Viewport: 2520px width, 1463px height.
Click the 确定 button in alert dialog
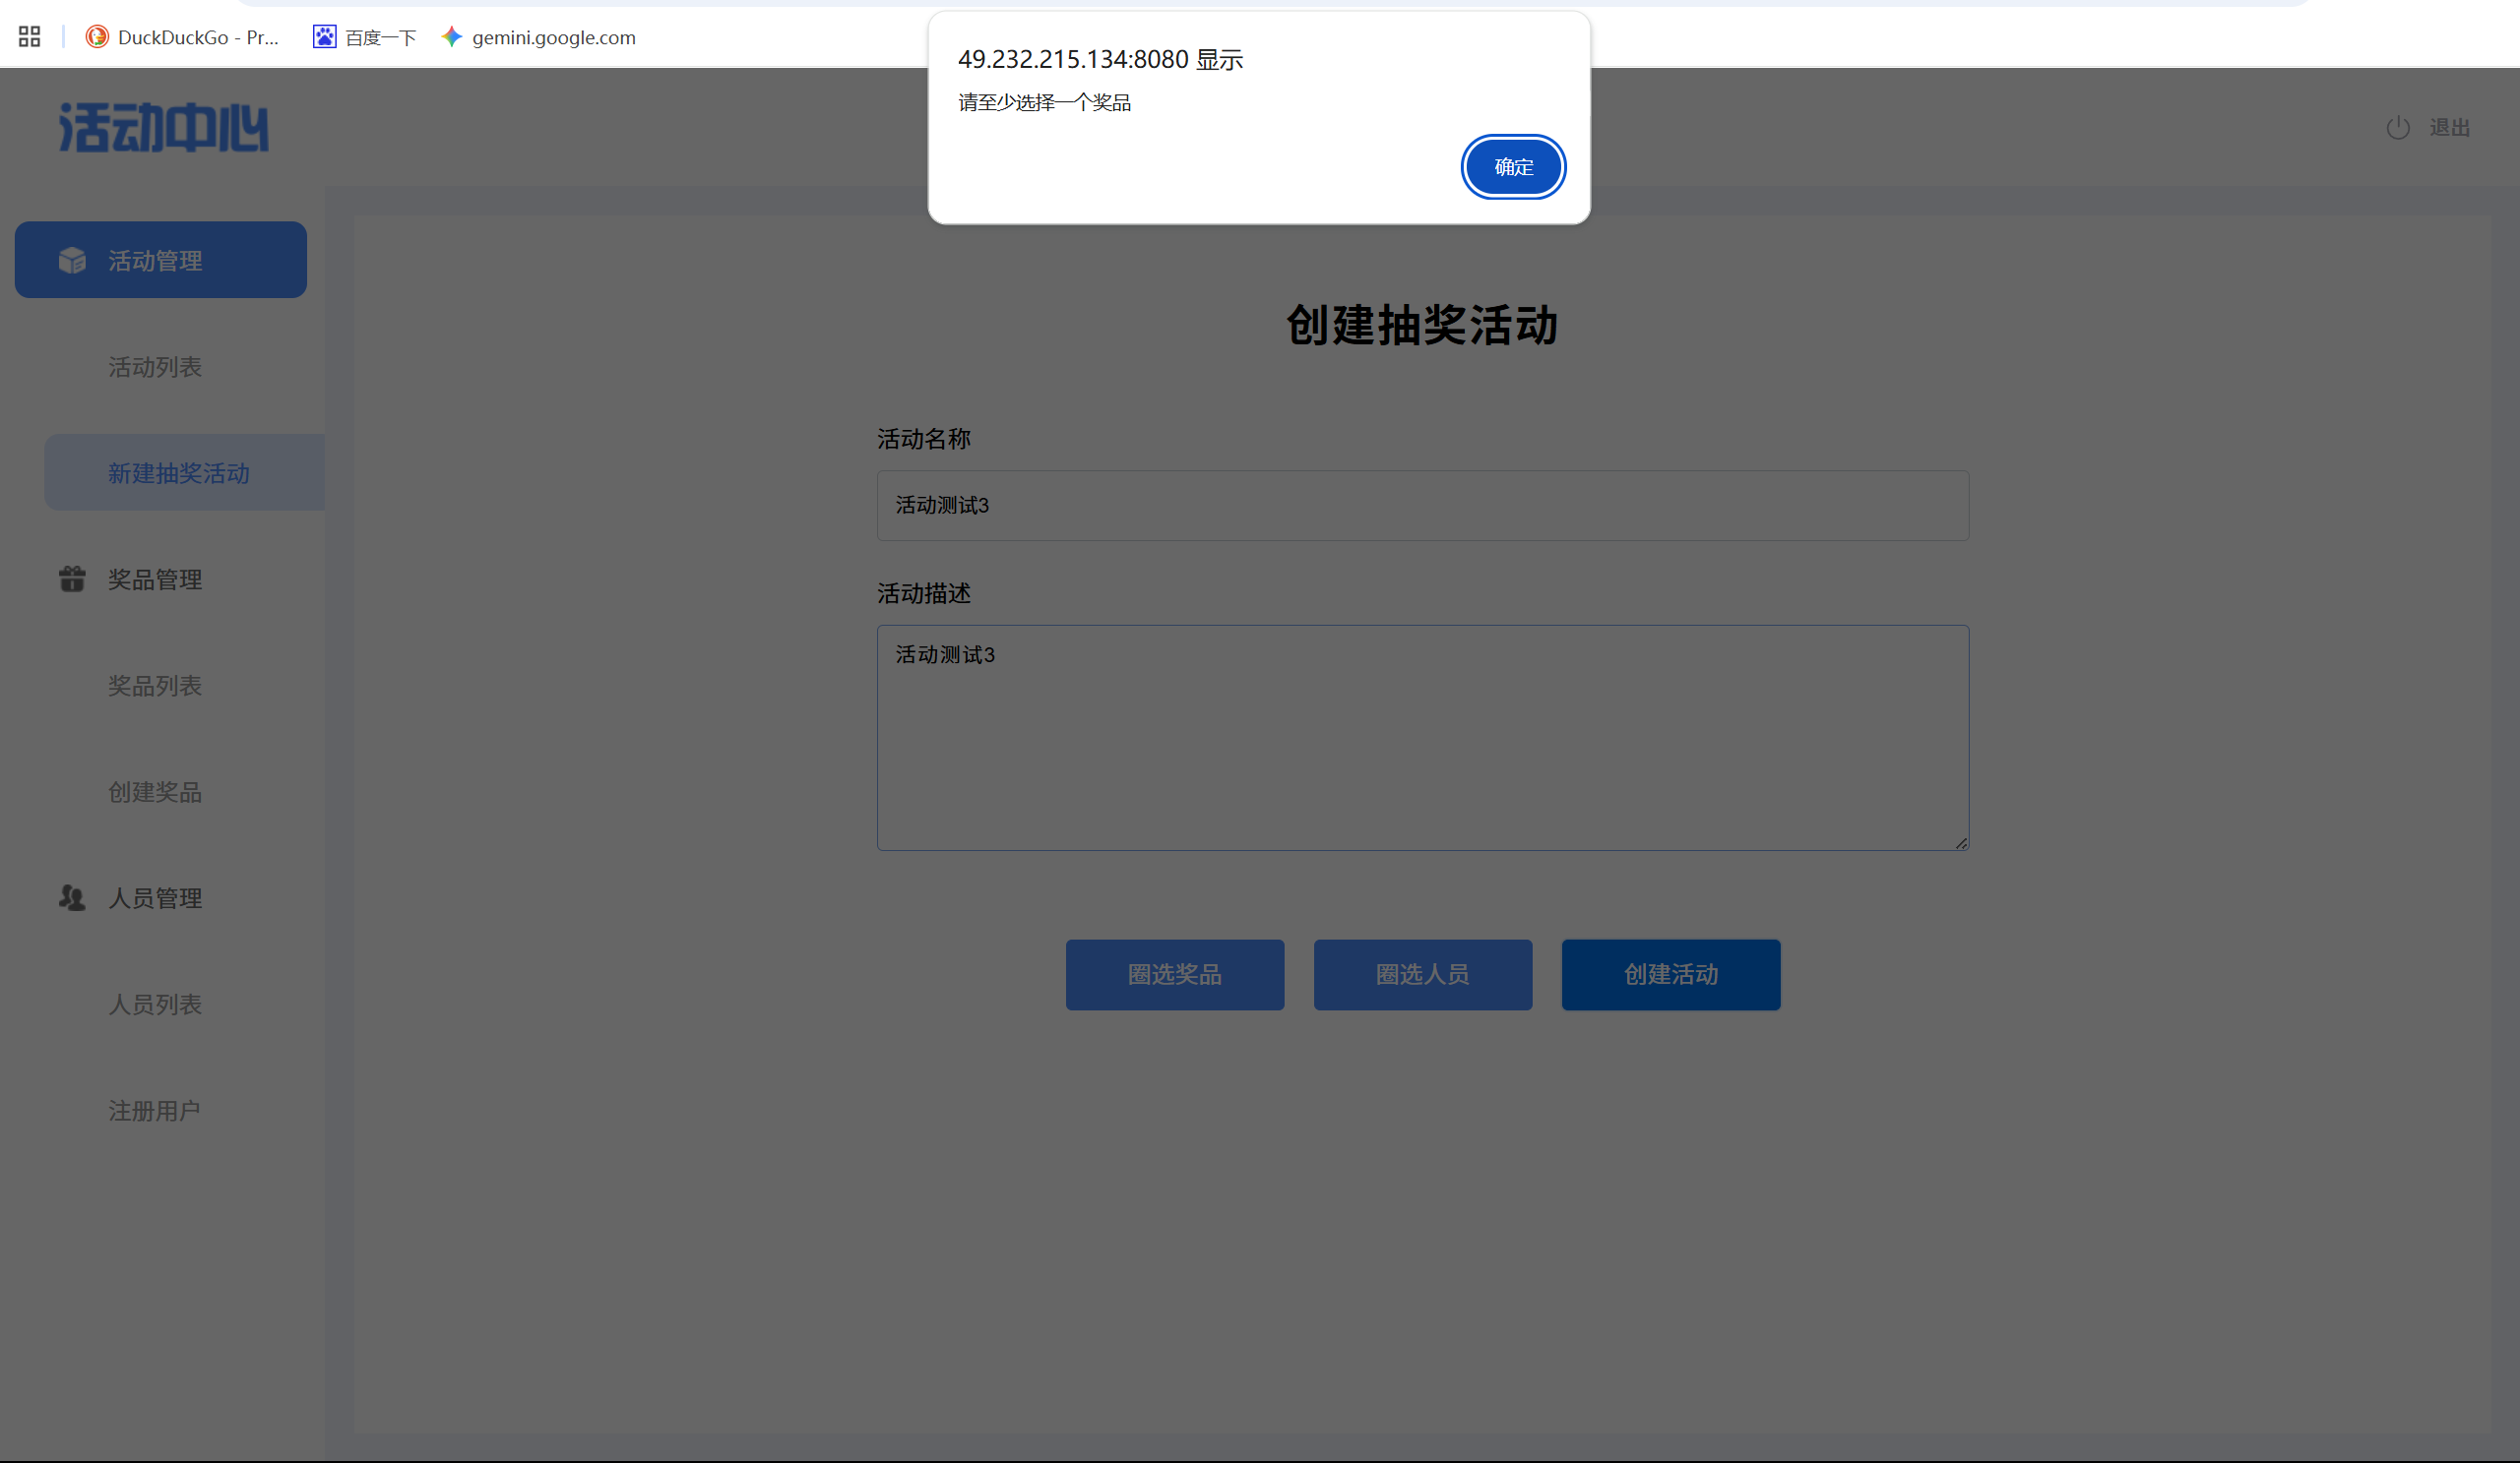pyautogui.click(x=1512, y=167)
